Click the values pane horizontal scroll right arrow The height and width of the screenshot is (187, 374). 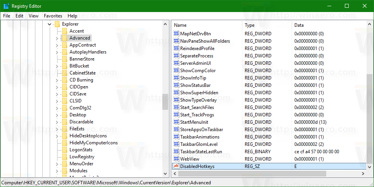pos(363,174)
